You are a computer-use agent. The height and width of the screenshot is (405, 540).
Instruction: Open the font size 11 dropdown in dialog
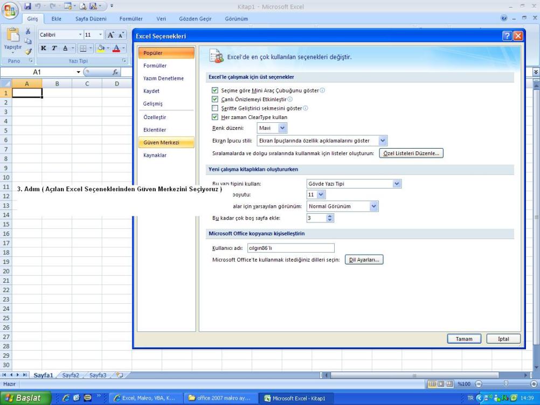pyautogui.click(x=321, y=195)
